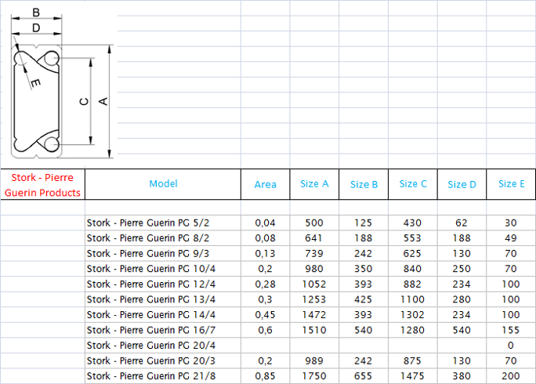This screenshot has width=536, height=384.
Task: Select cell 'Stork - Pierre Guerin PG 14/4'
Action: click(x=163, y=314)
